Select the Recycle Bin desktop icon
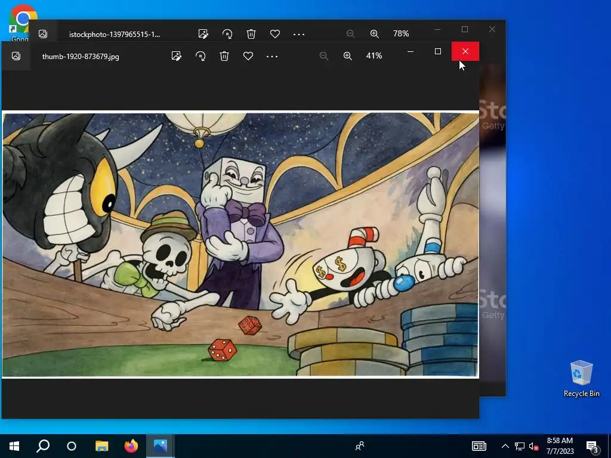The image size is (611, 458). point(581,378)
